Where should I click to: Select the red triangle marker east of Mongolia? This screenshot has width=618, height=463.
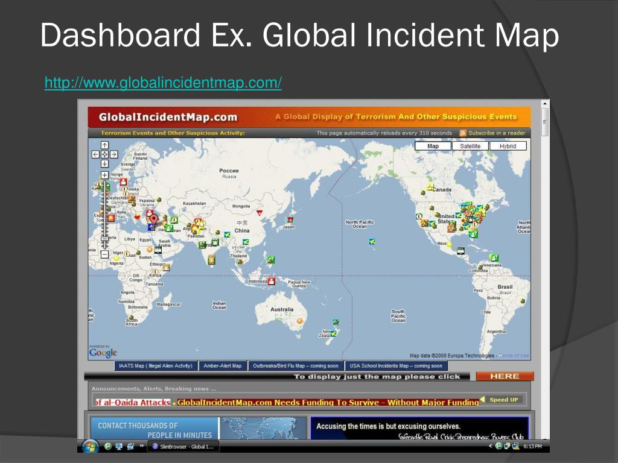click(259, 213)
